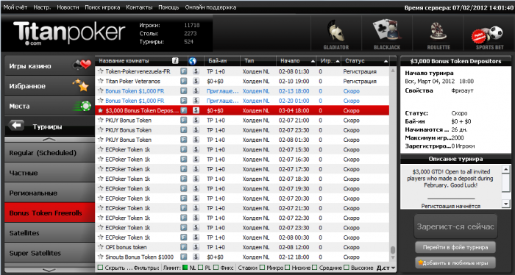Expand tournament categories list downward chevron
The width and height of the screenshot is (515, 275).
tap(49, 270)
